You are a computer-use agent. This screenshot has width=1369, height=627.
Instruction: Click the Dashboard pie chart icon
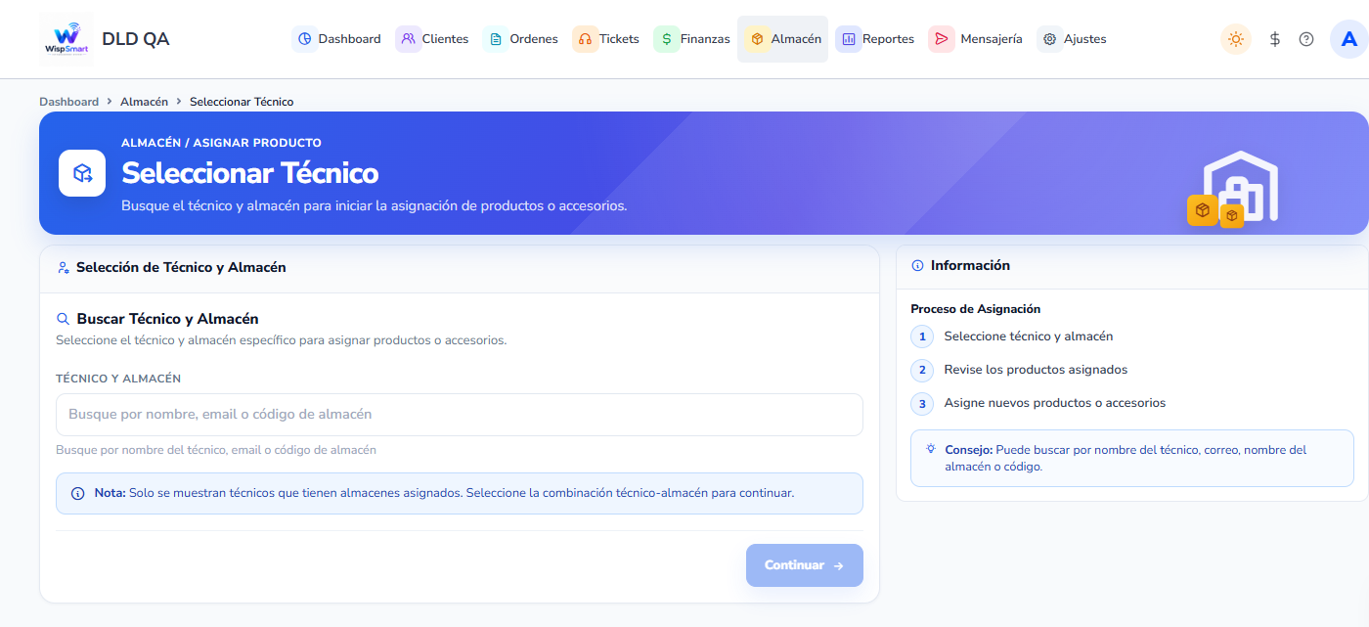click(305, 39)
